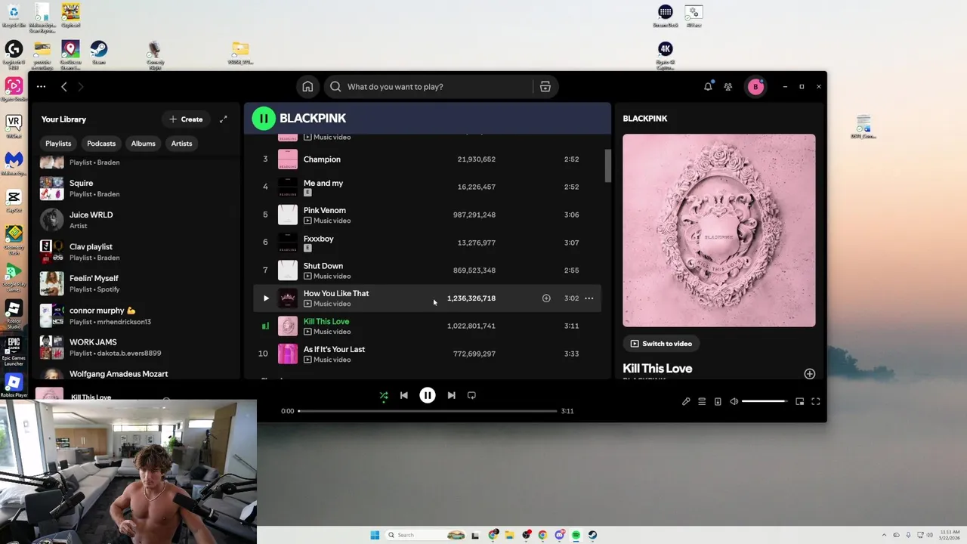
Task: Select the Kill This Love track row
Action: tap(428, 326)
